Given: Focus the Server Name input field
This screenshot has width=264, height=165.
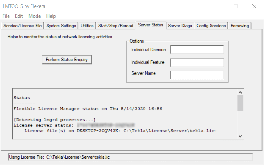Looking at the screenshot, I should [x=197, y=75].
